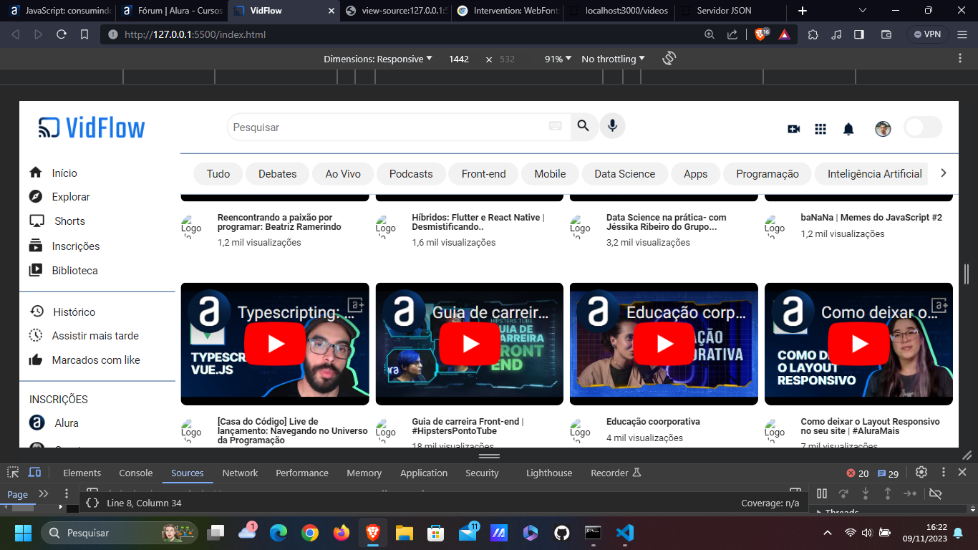Viewport: 978px width, 550px height.
Task: Reload the page in browser
Action: point(62,34)
